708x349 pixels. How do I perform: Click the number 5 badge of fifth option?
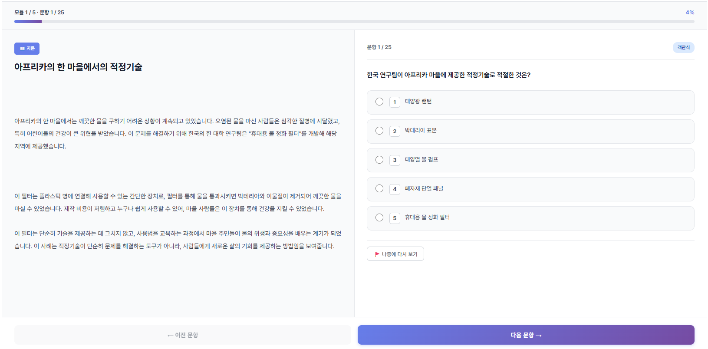[x=395, y=218]
